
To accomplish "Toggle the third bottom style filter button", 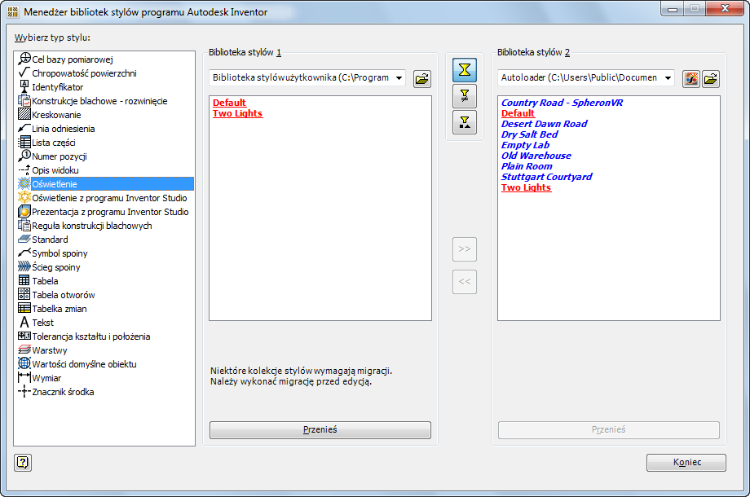I will [465, 122].
